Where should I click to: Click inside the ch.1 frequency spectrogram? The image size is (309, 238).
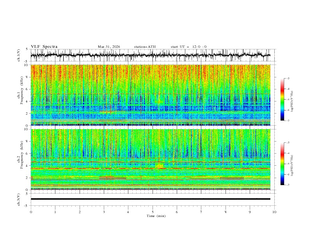[151, 95]
